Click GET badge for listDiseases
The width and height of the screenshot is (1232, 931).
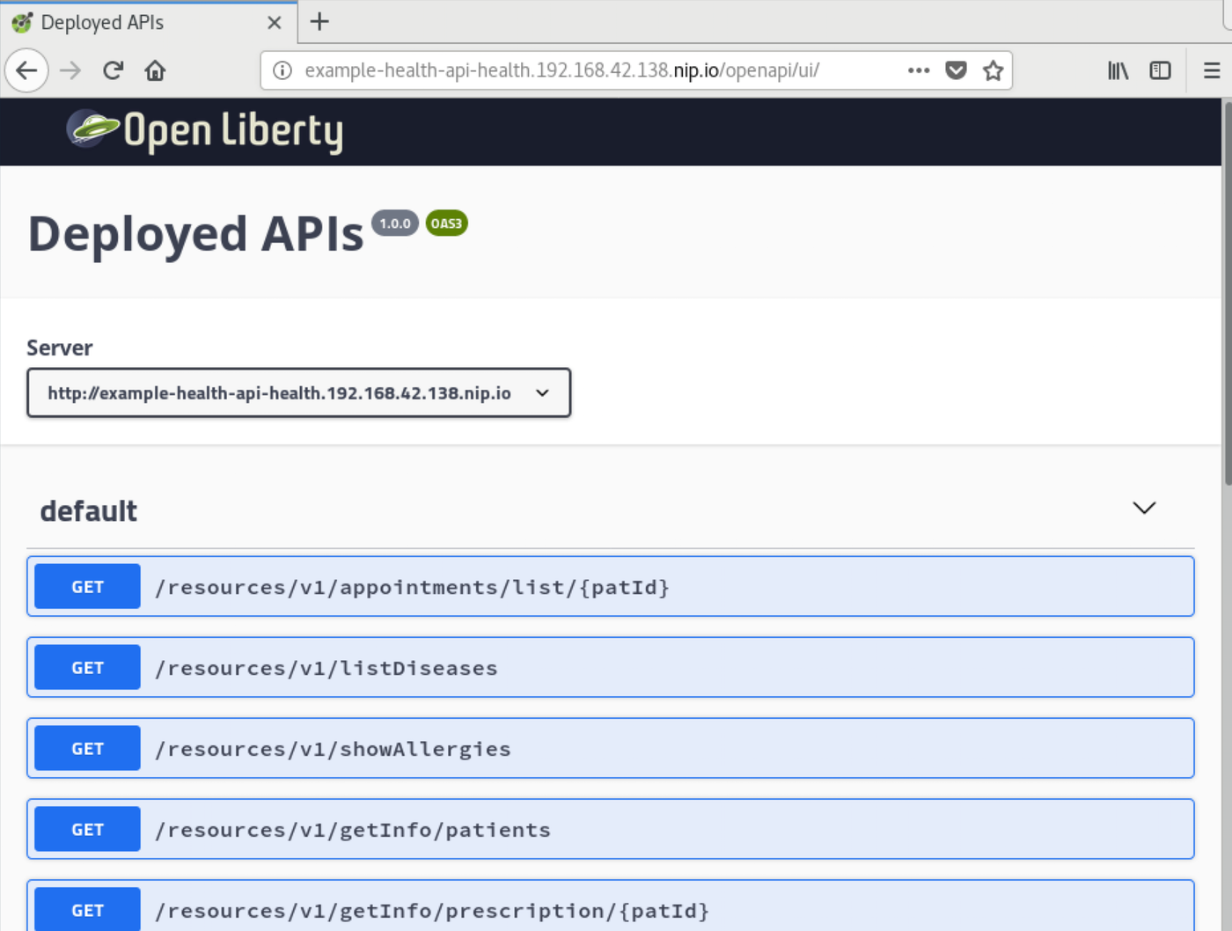point(87,667)
